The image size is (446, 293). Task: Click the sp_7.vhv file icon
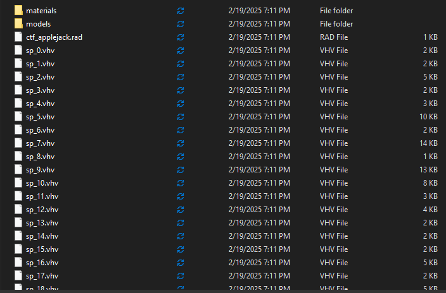tap(18, 143)
